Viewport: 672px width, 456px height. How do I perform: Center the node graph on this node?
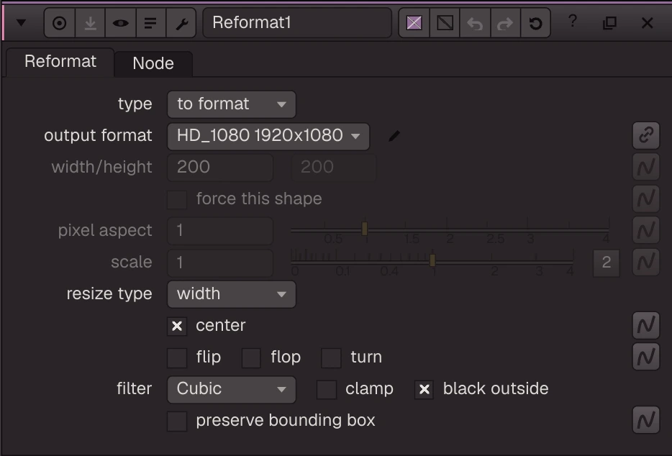pos(60,23)
